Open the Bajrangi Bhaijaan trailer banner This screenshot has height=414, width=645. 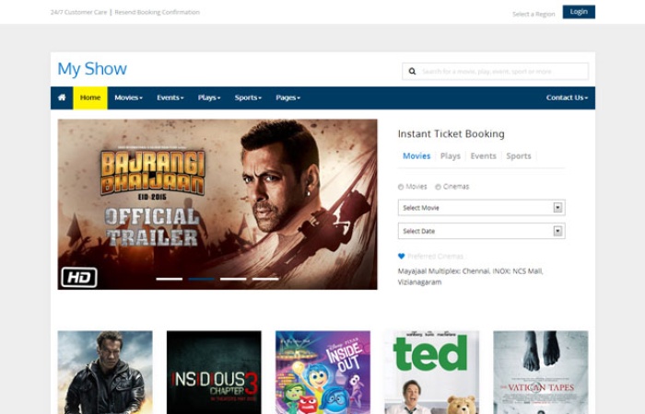(217, 204)
